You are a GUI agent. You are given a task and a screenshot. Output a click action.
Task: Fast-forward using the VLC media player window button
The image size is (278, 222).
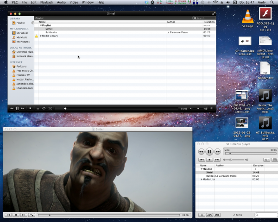coord(217,151)
